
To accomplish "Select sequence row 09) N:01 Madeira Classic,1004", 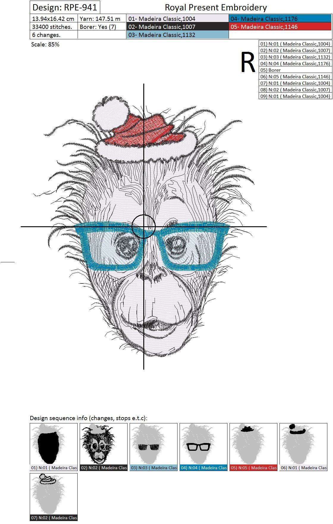I will coord(295,96).
